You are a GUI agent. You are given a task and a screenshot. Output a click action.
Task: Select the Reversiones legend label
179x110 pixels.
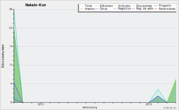pos(167,9)
